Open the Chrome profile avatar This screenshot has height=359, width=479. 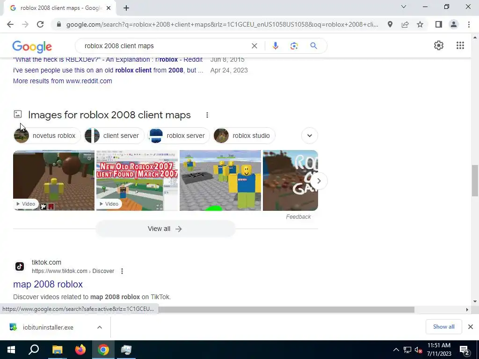[x=454, y=24]
